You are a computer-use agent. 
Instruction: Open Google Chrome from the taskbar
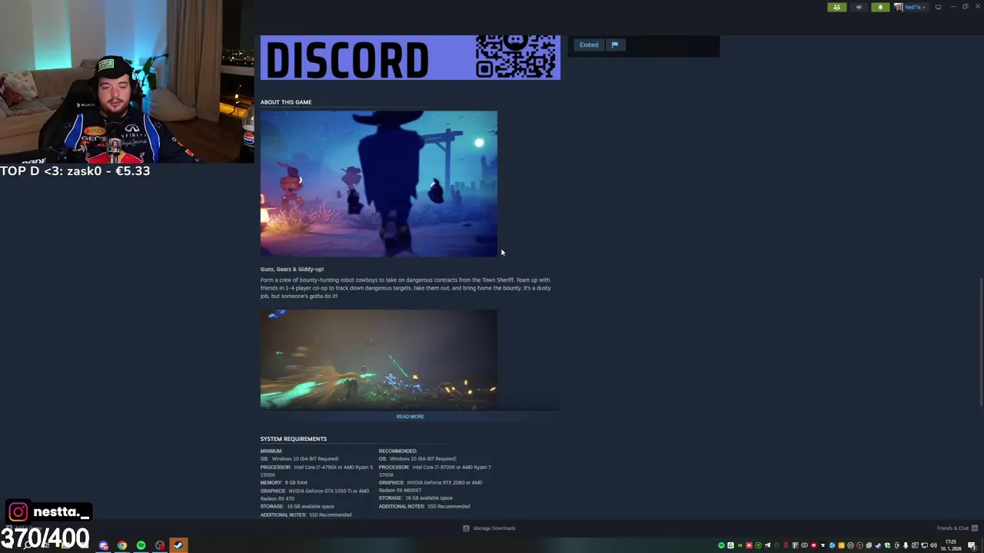click(x=122, y=545)
